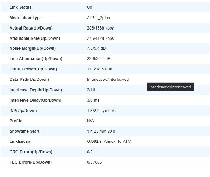Screen dimensions: 210x177
Task: Click the 7.5/5.4 dB value
Action: point(96,48)
